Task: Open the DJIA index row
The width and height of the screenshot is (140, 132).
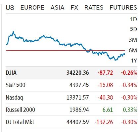Action: point(71,73)
